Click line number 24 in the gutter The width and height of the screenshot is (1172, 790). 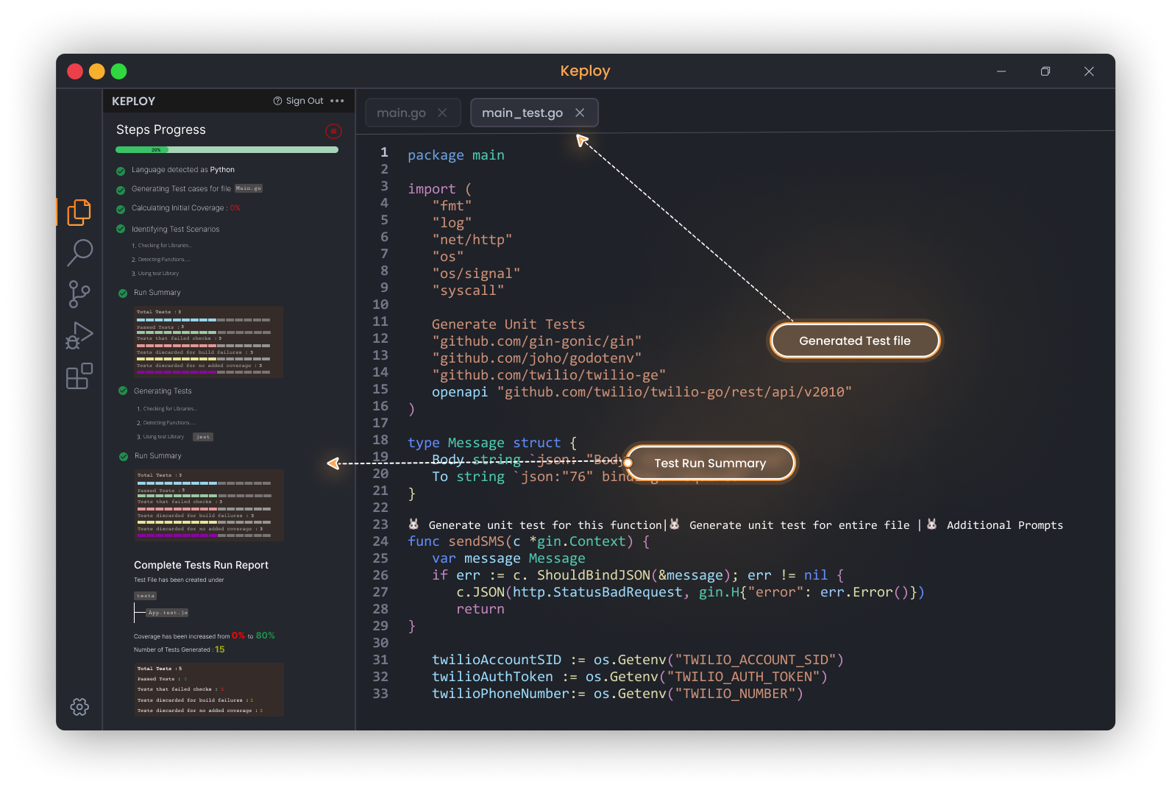380,541
